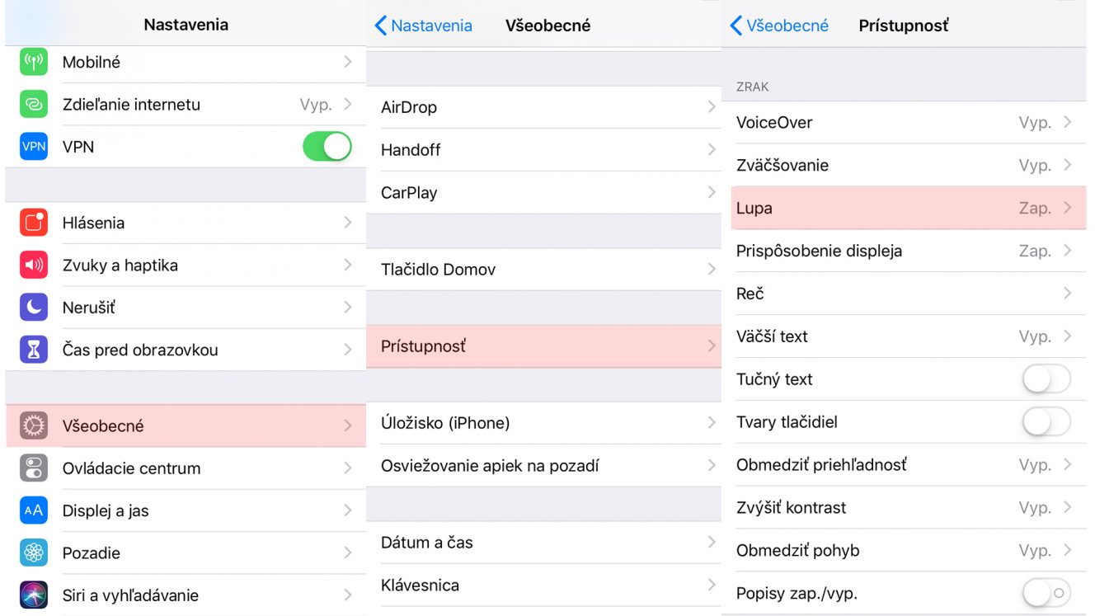Open the Lupa row chevron
Screen dimensions: 1095x616
click(1068, 208)
